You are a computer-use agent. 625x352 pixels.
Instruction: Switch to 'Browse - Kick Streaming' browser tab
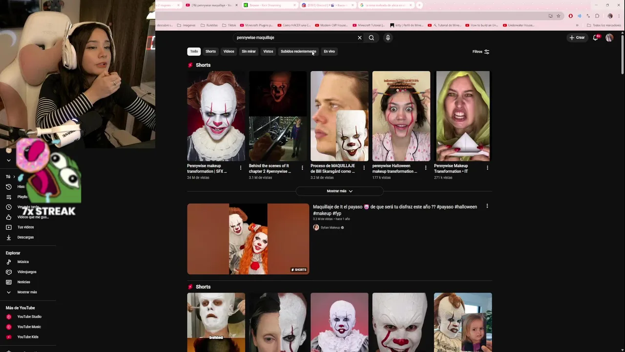coord(270,5)
